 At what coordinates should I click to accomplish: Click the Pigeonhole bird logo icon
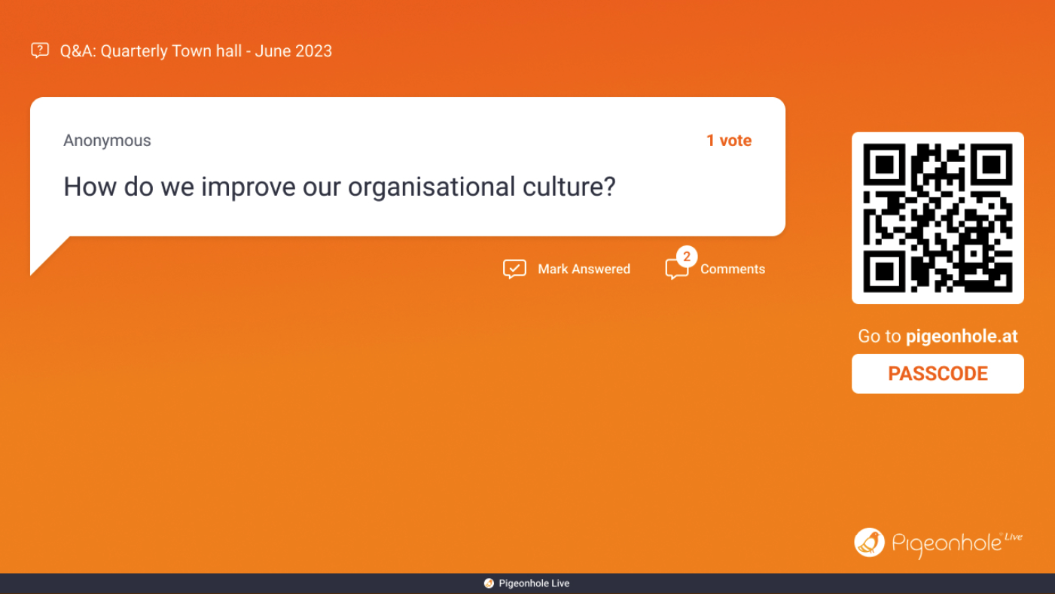click(869, 543)
